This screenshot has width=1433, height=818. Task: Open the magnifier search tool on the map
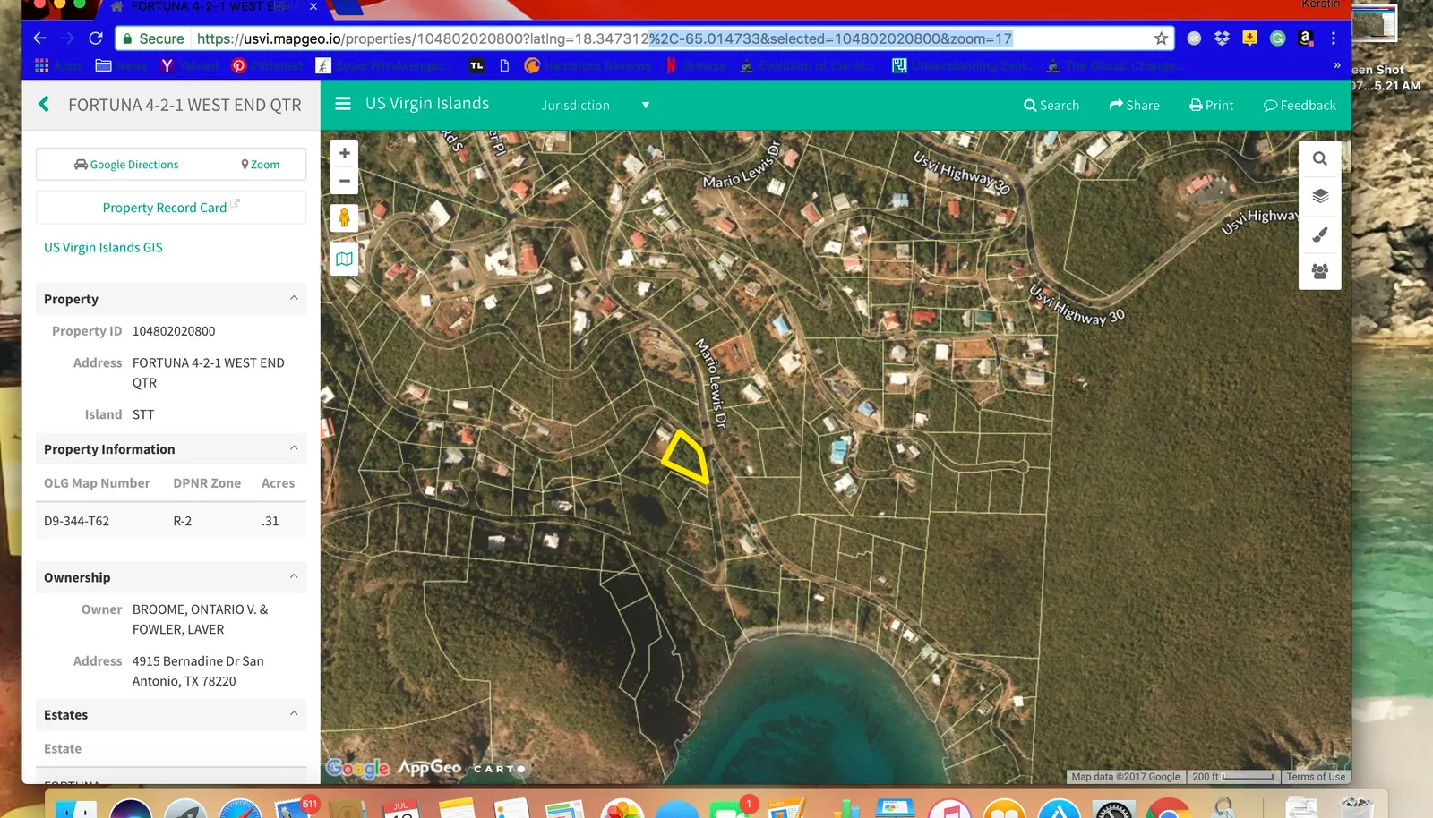[1319, 158]
